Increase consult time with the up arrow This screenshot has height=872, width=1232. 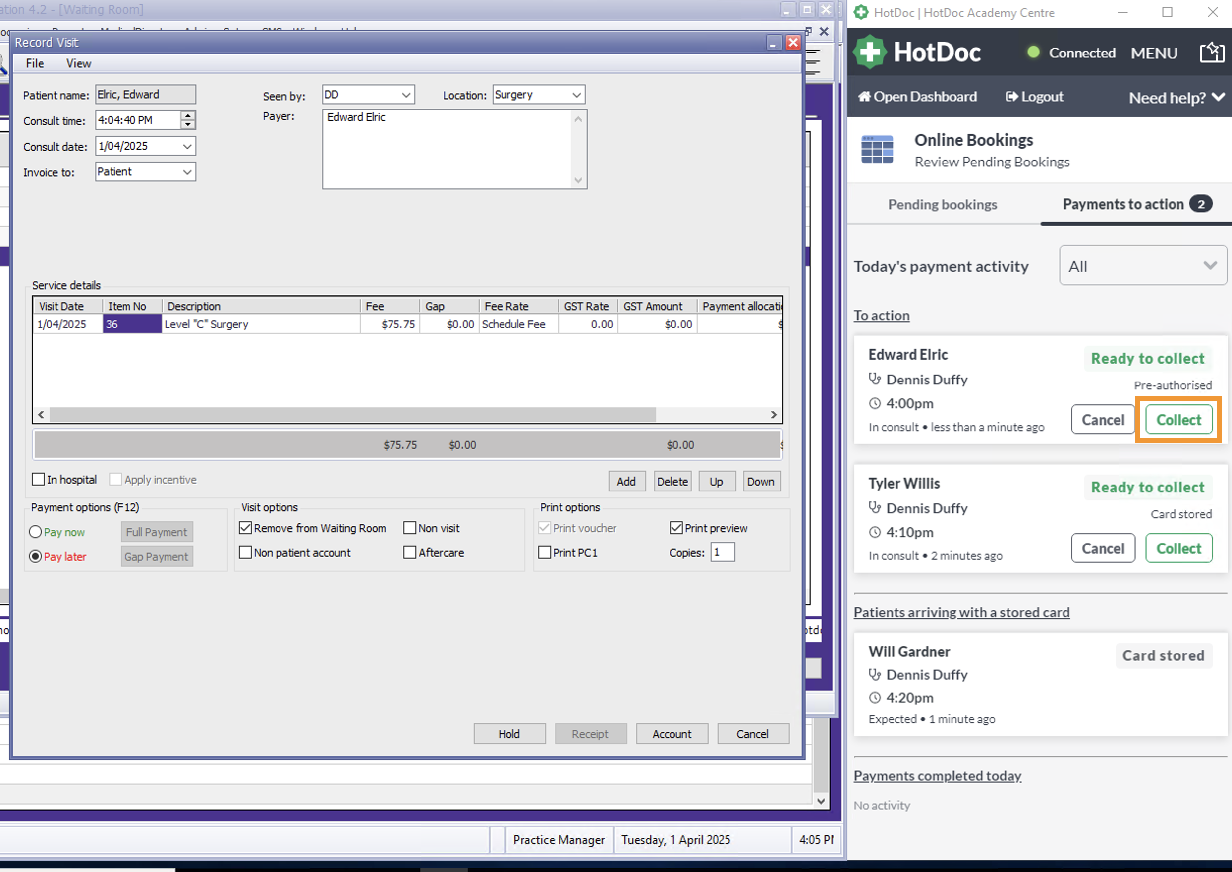tap(188, 115)
